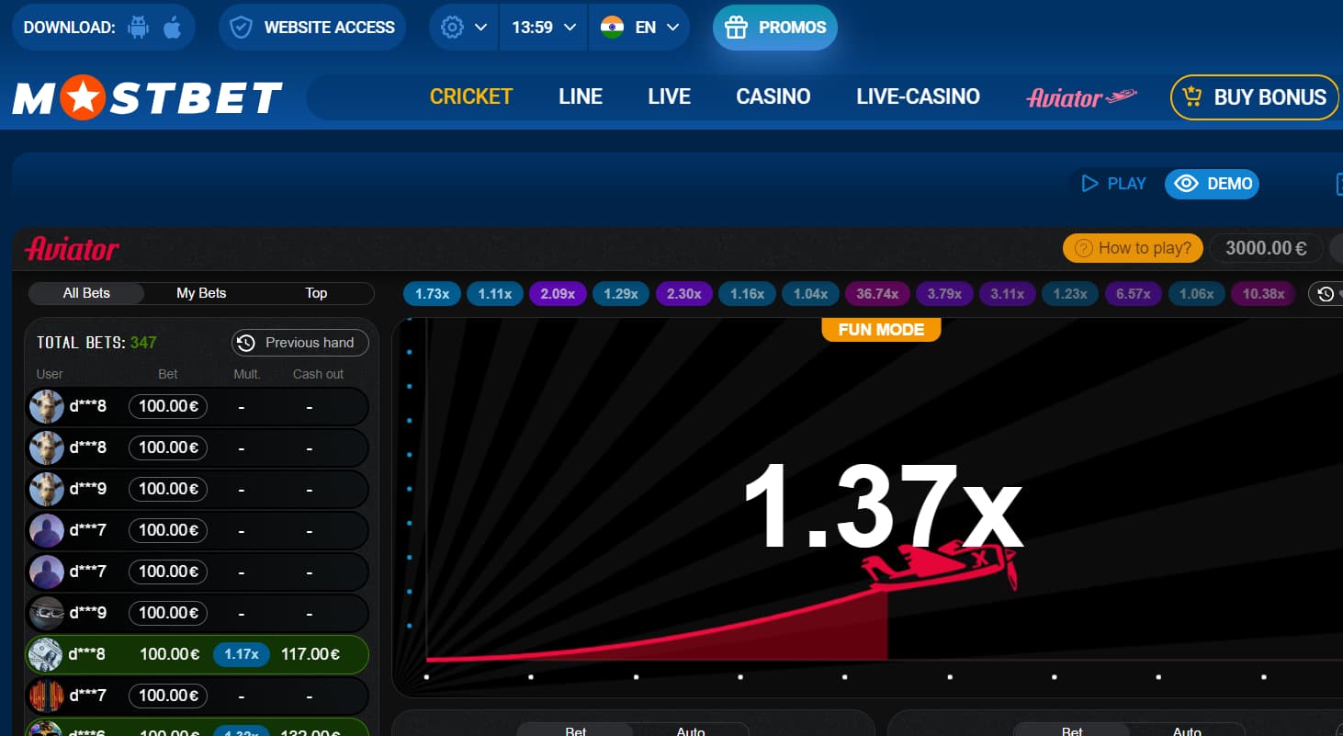This screenshot has height=736, width=1343.
Task: Click the 3000.00 € balance
Action: pyautogui.click(x=1266, y=248)
